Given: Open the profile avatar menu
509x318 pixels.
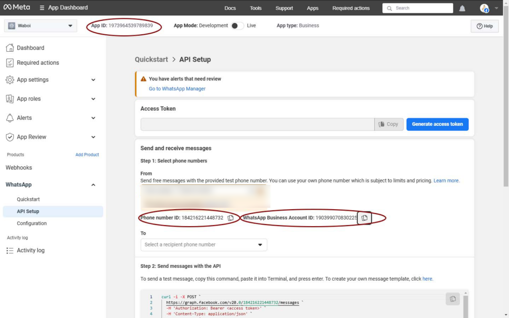Looking at the screenshot, I should tap(484, 8).
